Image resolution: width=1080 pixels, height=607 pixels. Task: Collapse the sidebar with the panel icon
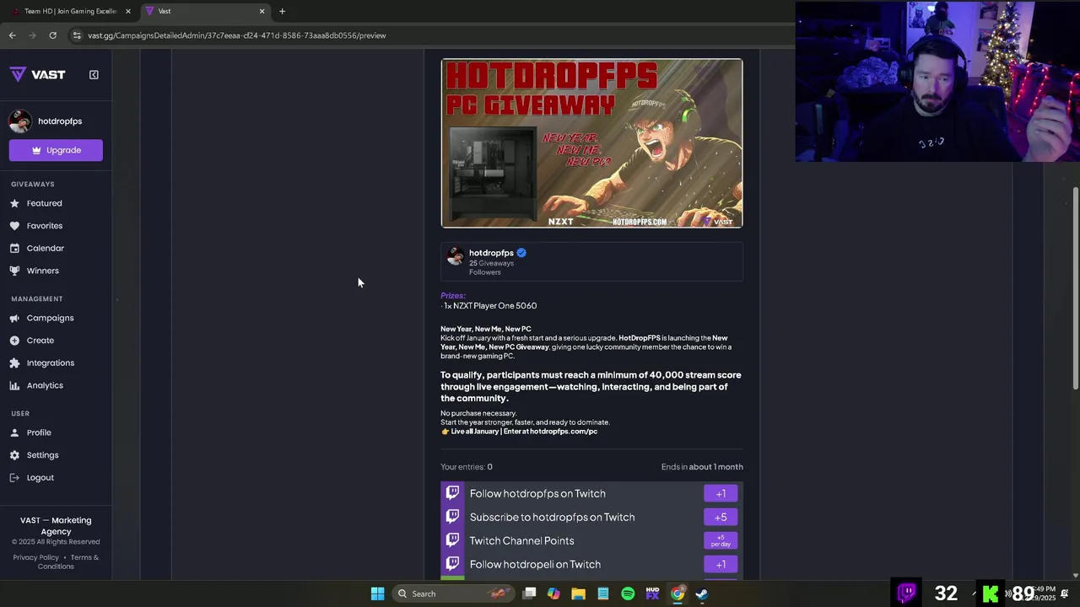(94, 74)
